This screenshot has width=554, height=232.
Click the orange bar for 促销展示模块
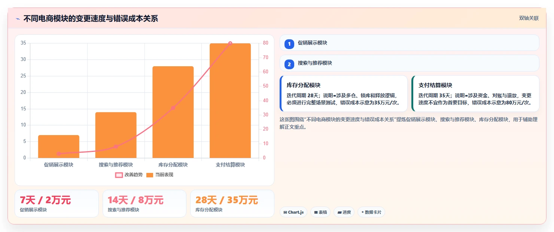tap(59, 146)
